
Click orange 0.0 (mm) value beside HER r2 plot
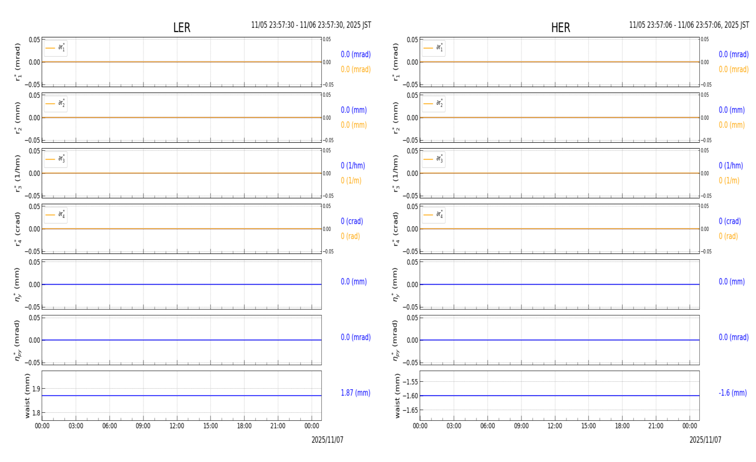(x=732, y=125)
